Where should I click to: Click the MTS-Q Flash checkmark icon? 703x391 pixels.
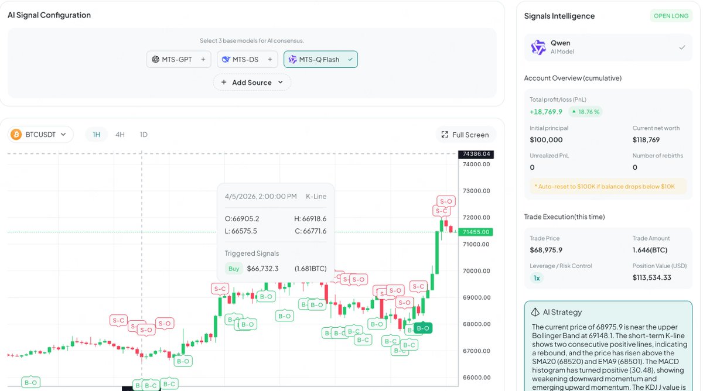click(350, 59)
